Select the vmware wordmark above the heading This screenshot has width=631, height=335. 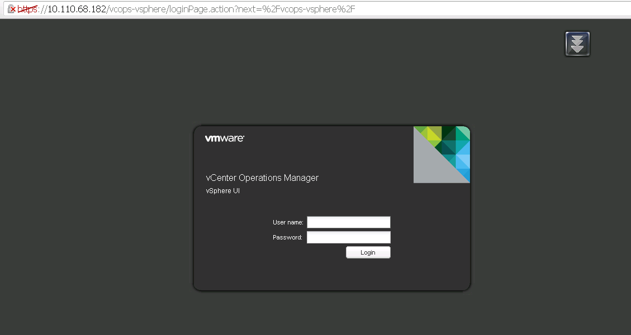pyautogui.click(x=224, y=138)
